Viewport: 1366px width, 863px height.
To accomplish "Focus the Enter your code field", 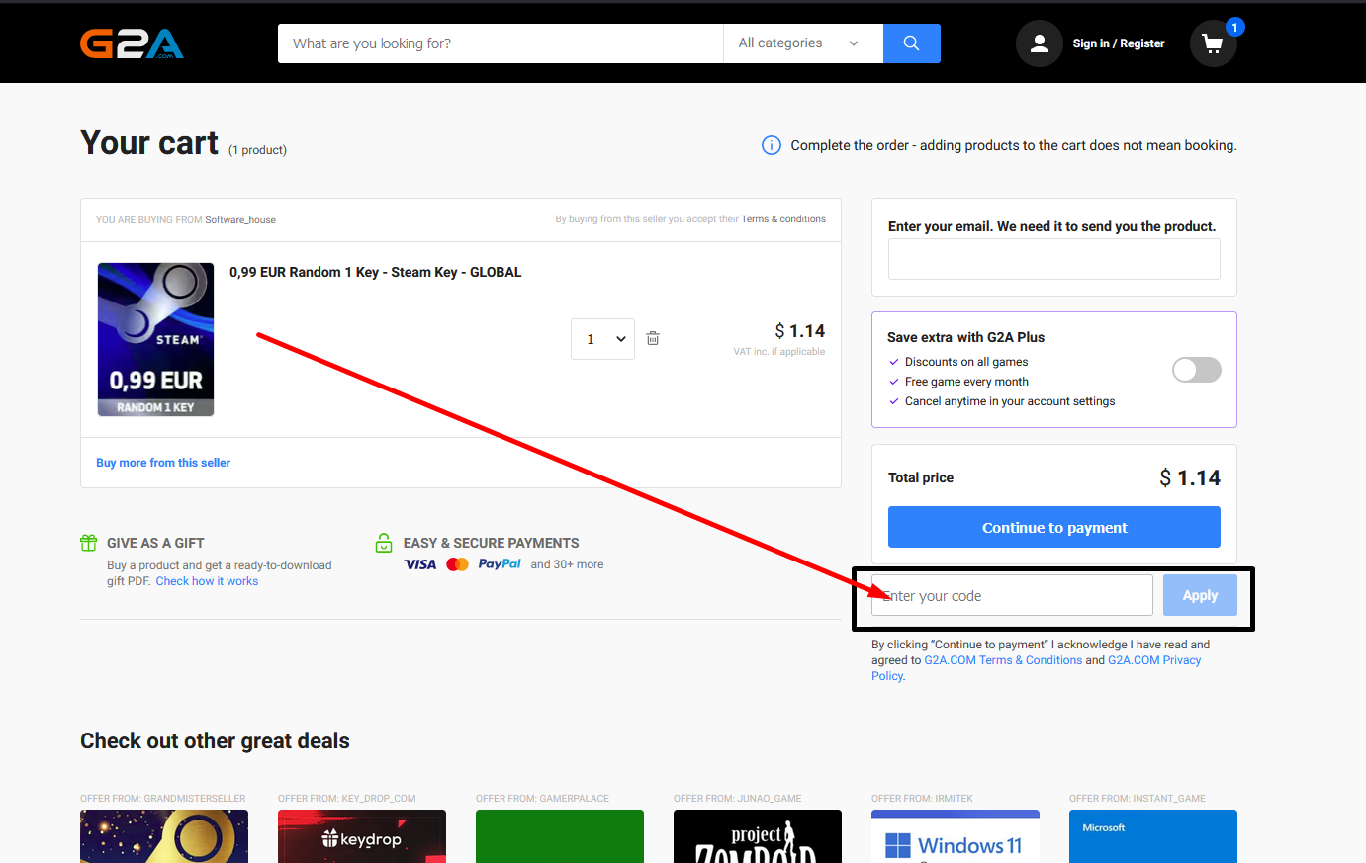I will [x=1011, y=595].
